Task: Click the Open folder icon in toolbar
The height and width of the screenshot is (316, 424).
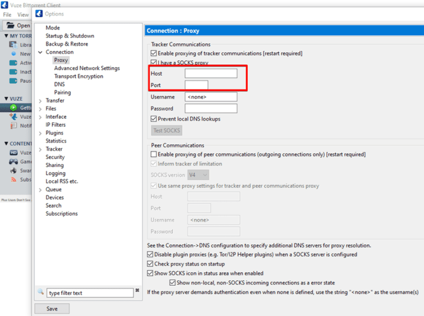Action: pyautogui.click(x=10, y=25)
